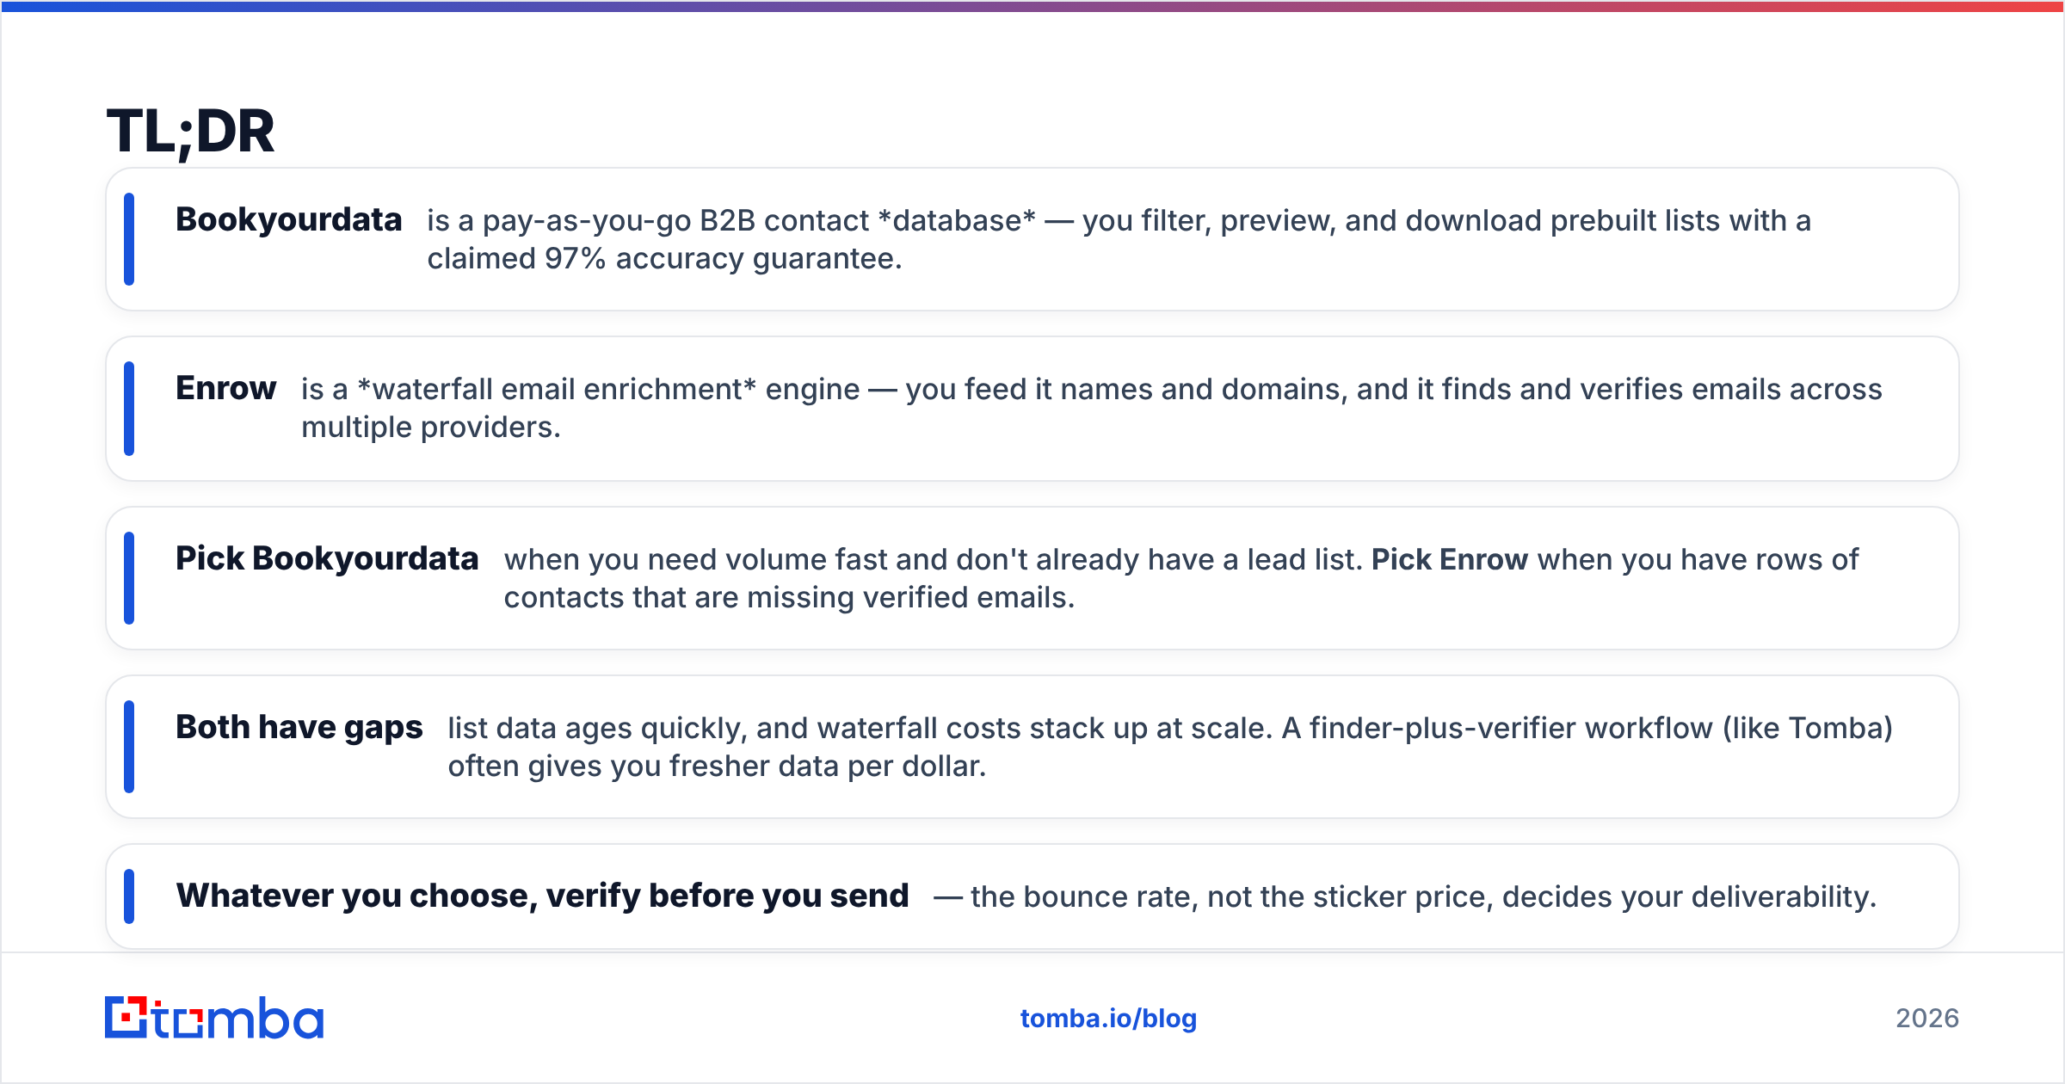Click the 97% accuracy guarantee text
This screenshot has width=2065, height=1084.
tap(724, 259)
